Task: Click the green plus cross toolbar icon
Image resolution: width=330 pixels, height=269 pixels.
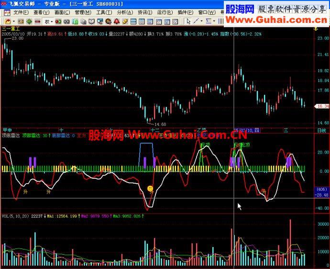Action: coord(29,21)
